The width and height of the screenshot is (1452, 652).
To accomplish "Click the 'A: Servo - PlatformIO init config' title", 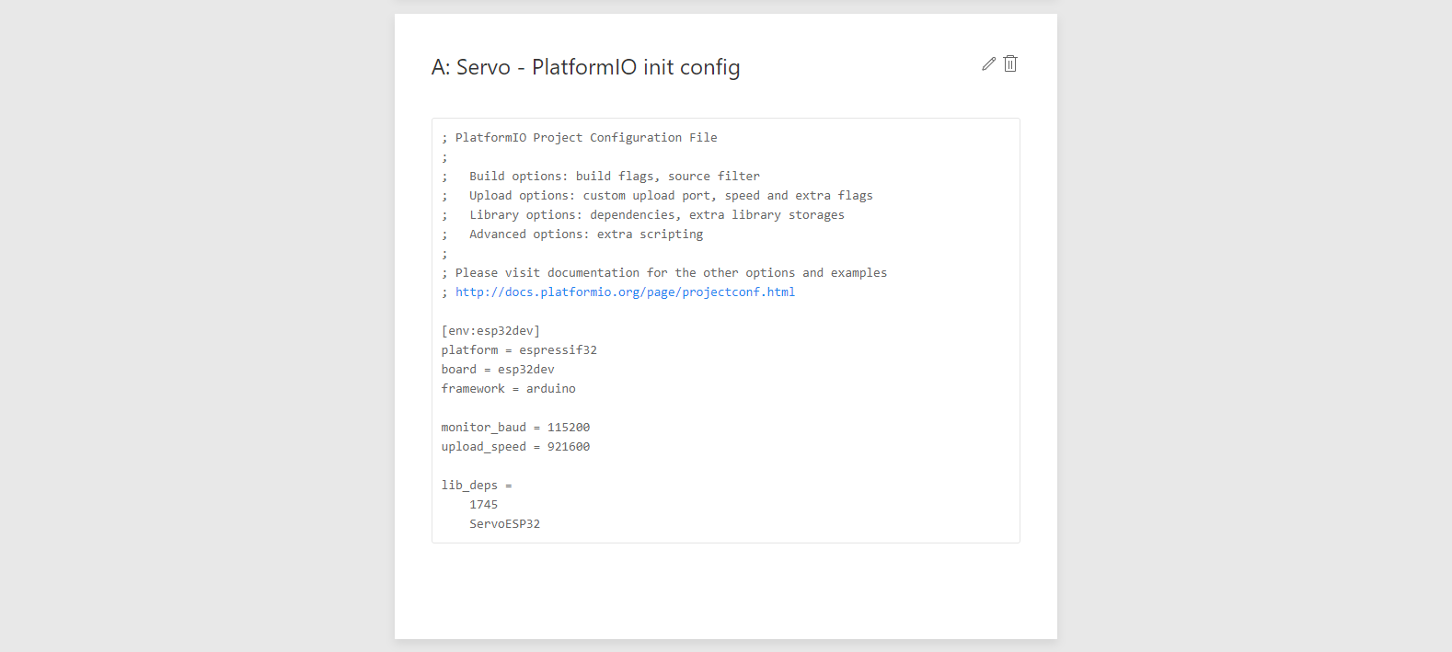I will coord(585,67).
